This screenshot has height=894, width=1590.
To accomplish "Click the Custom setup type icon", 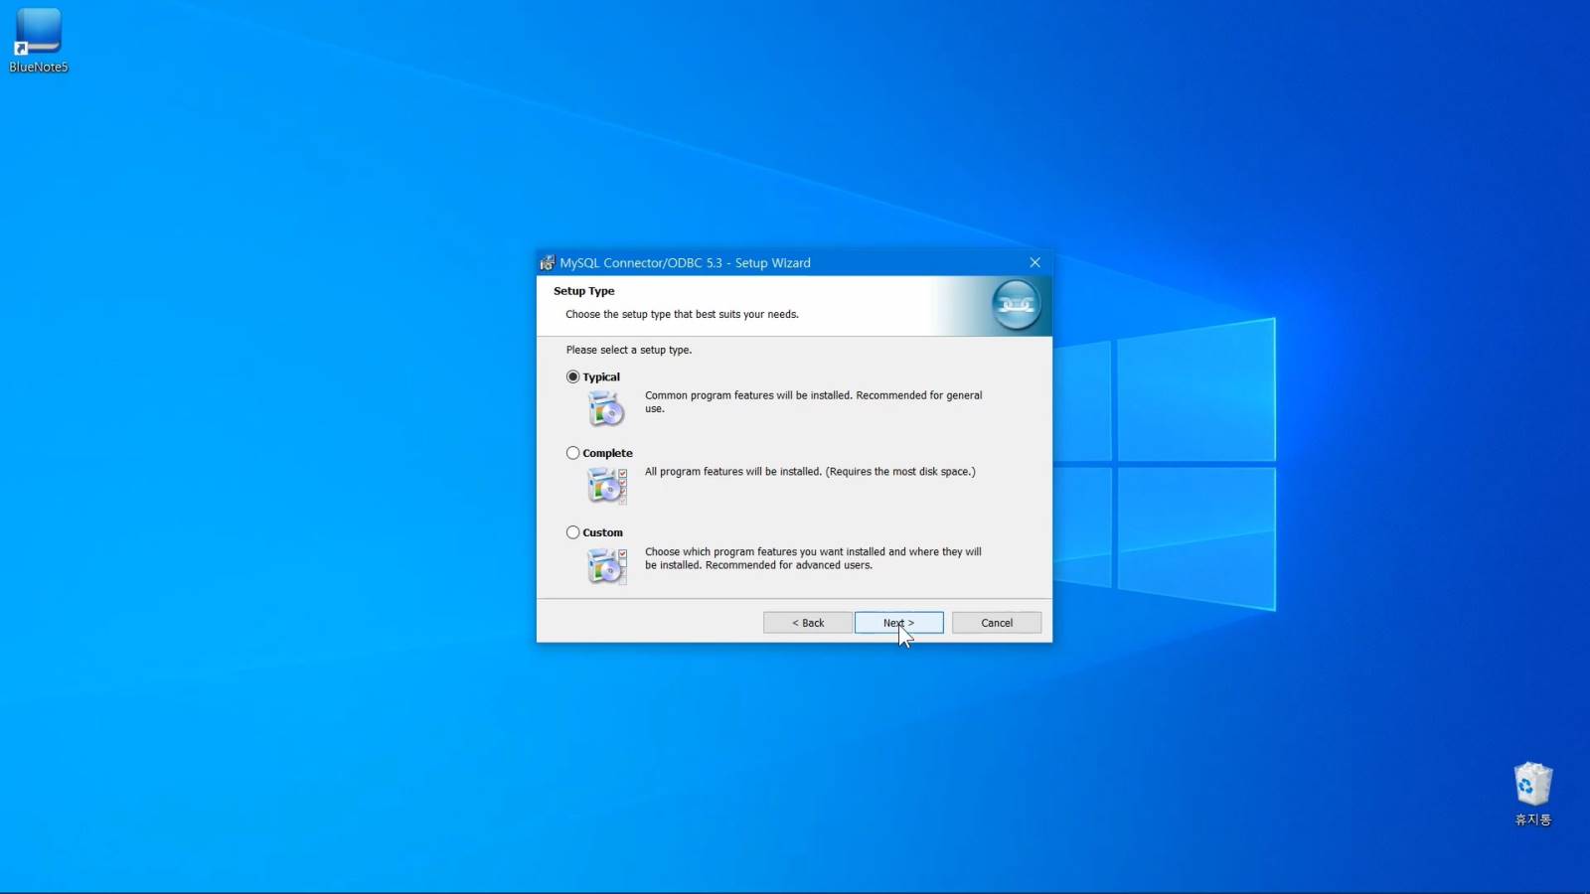I will click(x=606, y=566).
